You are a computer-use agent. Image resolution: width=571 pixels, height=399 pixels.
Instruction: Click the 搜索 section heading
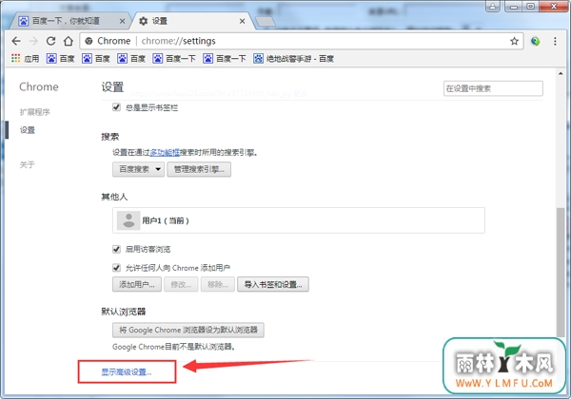click(110, 137)
